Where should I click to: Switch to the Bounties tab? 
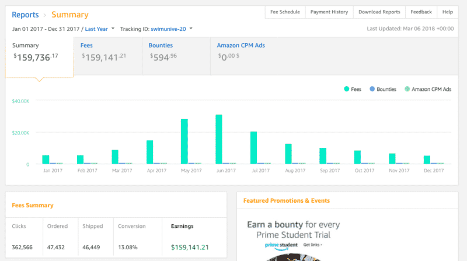coord(176,56)
